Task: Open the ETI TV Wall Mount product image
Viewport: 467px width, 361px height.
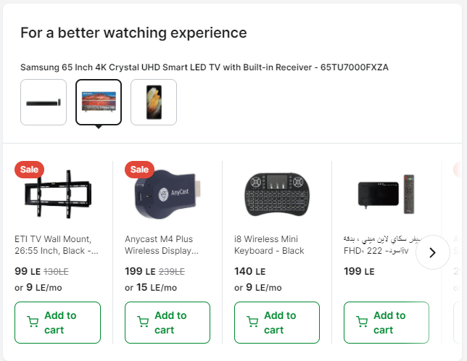Action: pyautogui.click(x=58, y=194)
